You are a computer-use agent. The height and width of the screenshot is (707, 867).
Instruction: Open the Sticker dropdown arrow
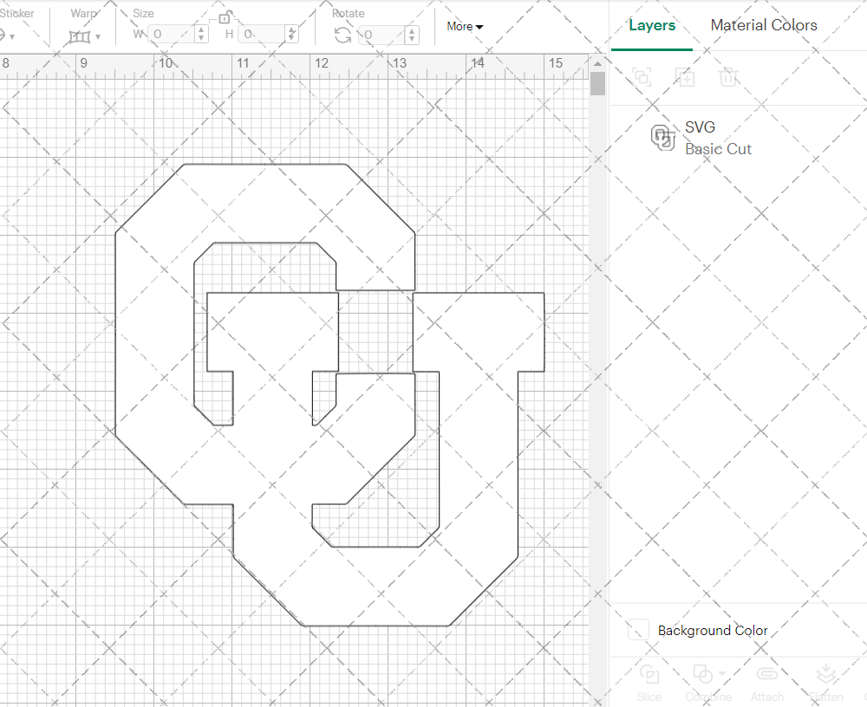[x=12, y=37]
